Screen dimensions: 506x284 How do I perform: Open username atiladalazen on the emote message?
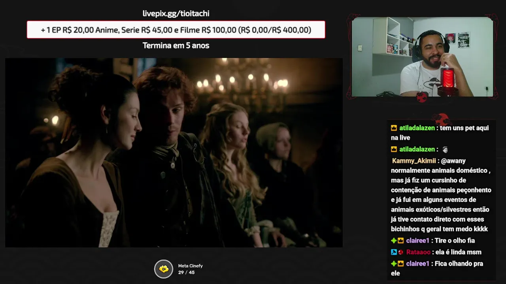pyautogui.click(x=417, y=149)
